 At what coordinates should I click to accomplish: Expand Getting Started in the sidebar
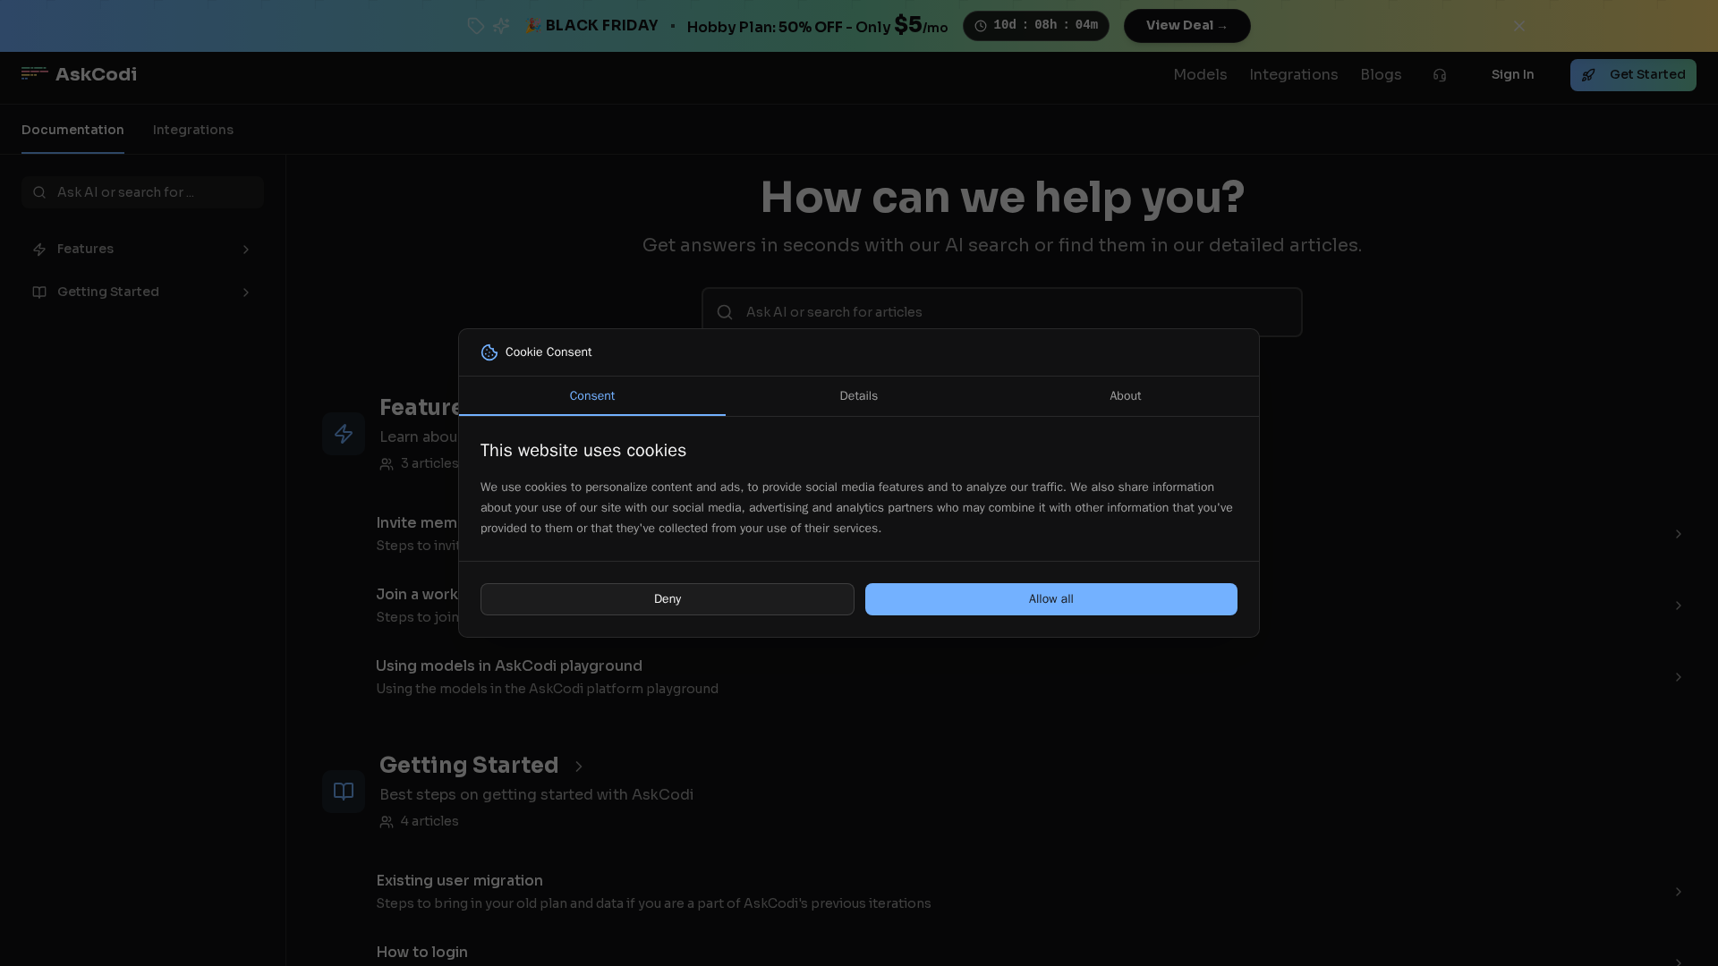coord(245,292)
